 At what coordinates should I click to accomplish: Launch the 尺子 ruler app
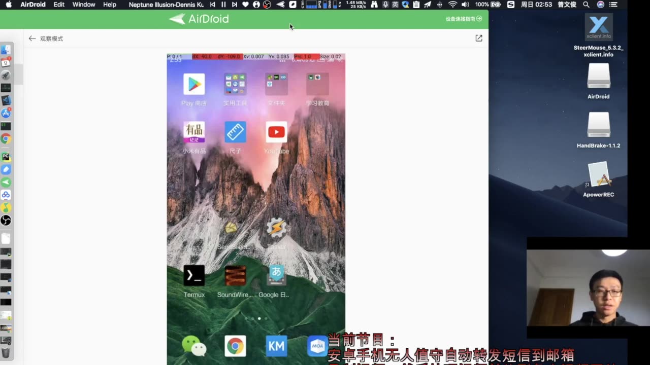[235, 137]
